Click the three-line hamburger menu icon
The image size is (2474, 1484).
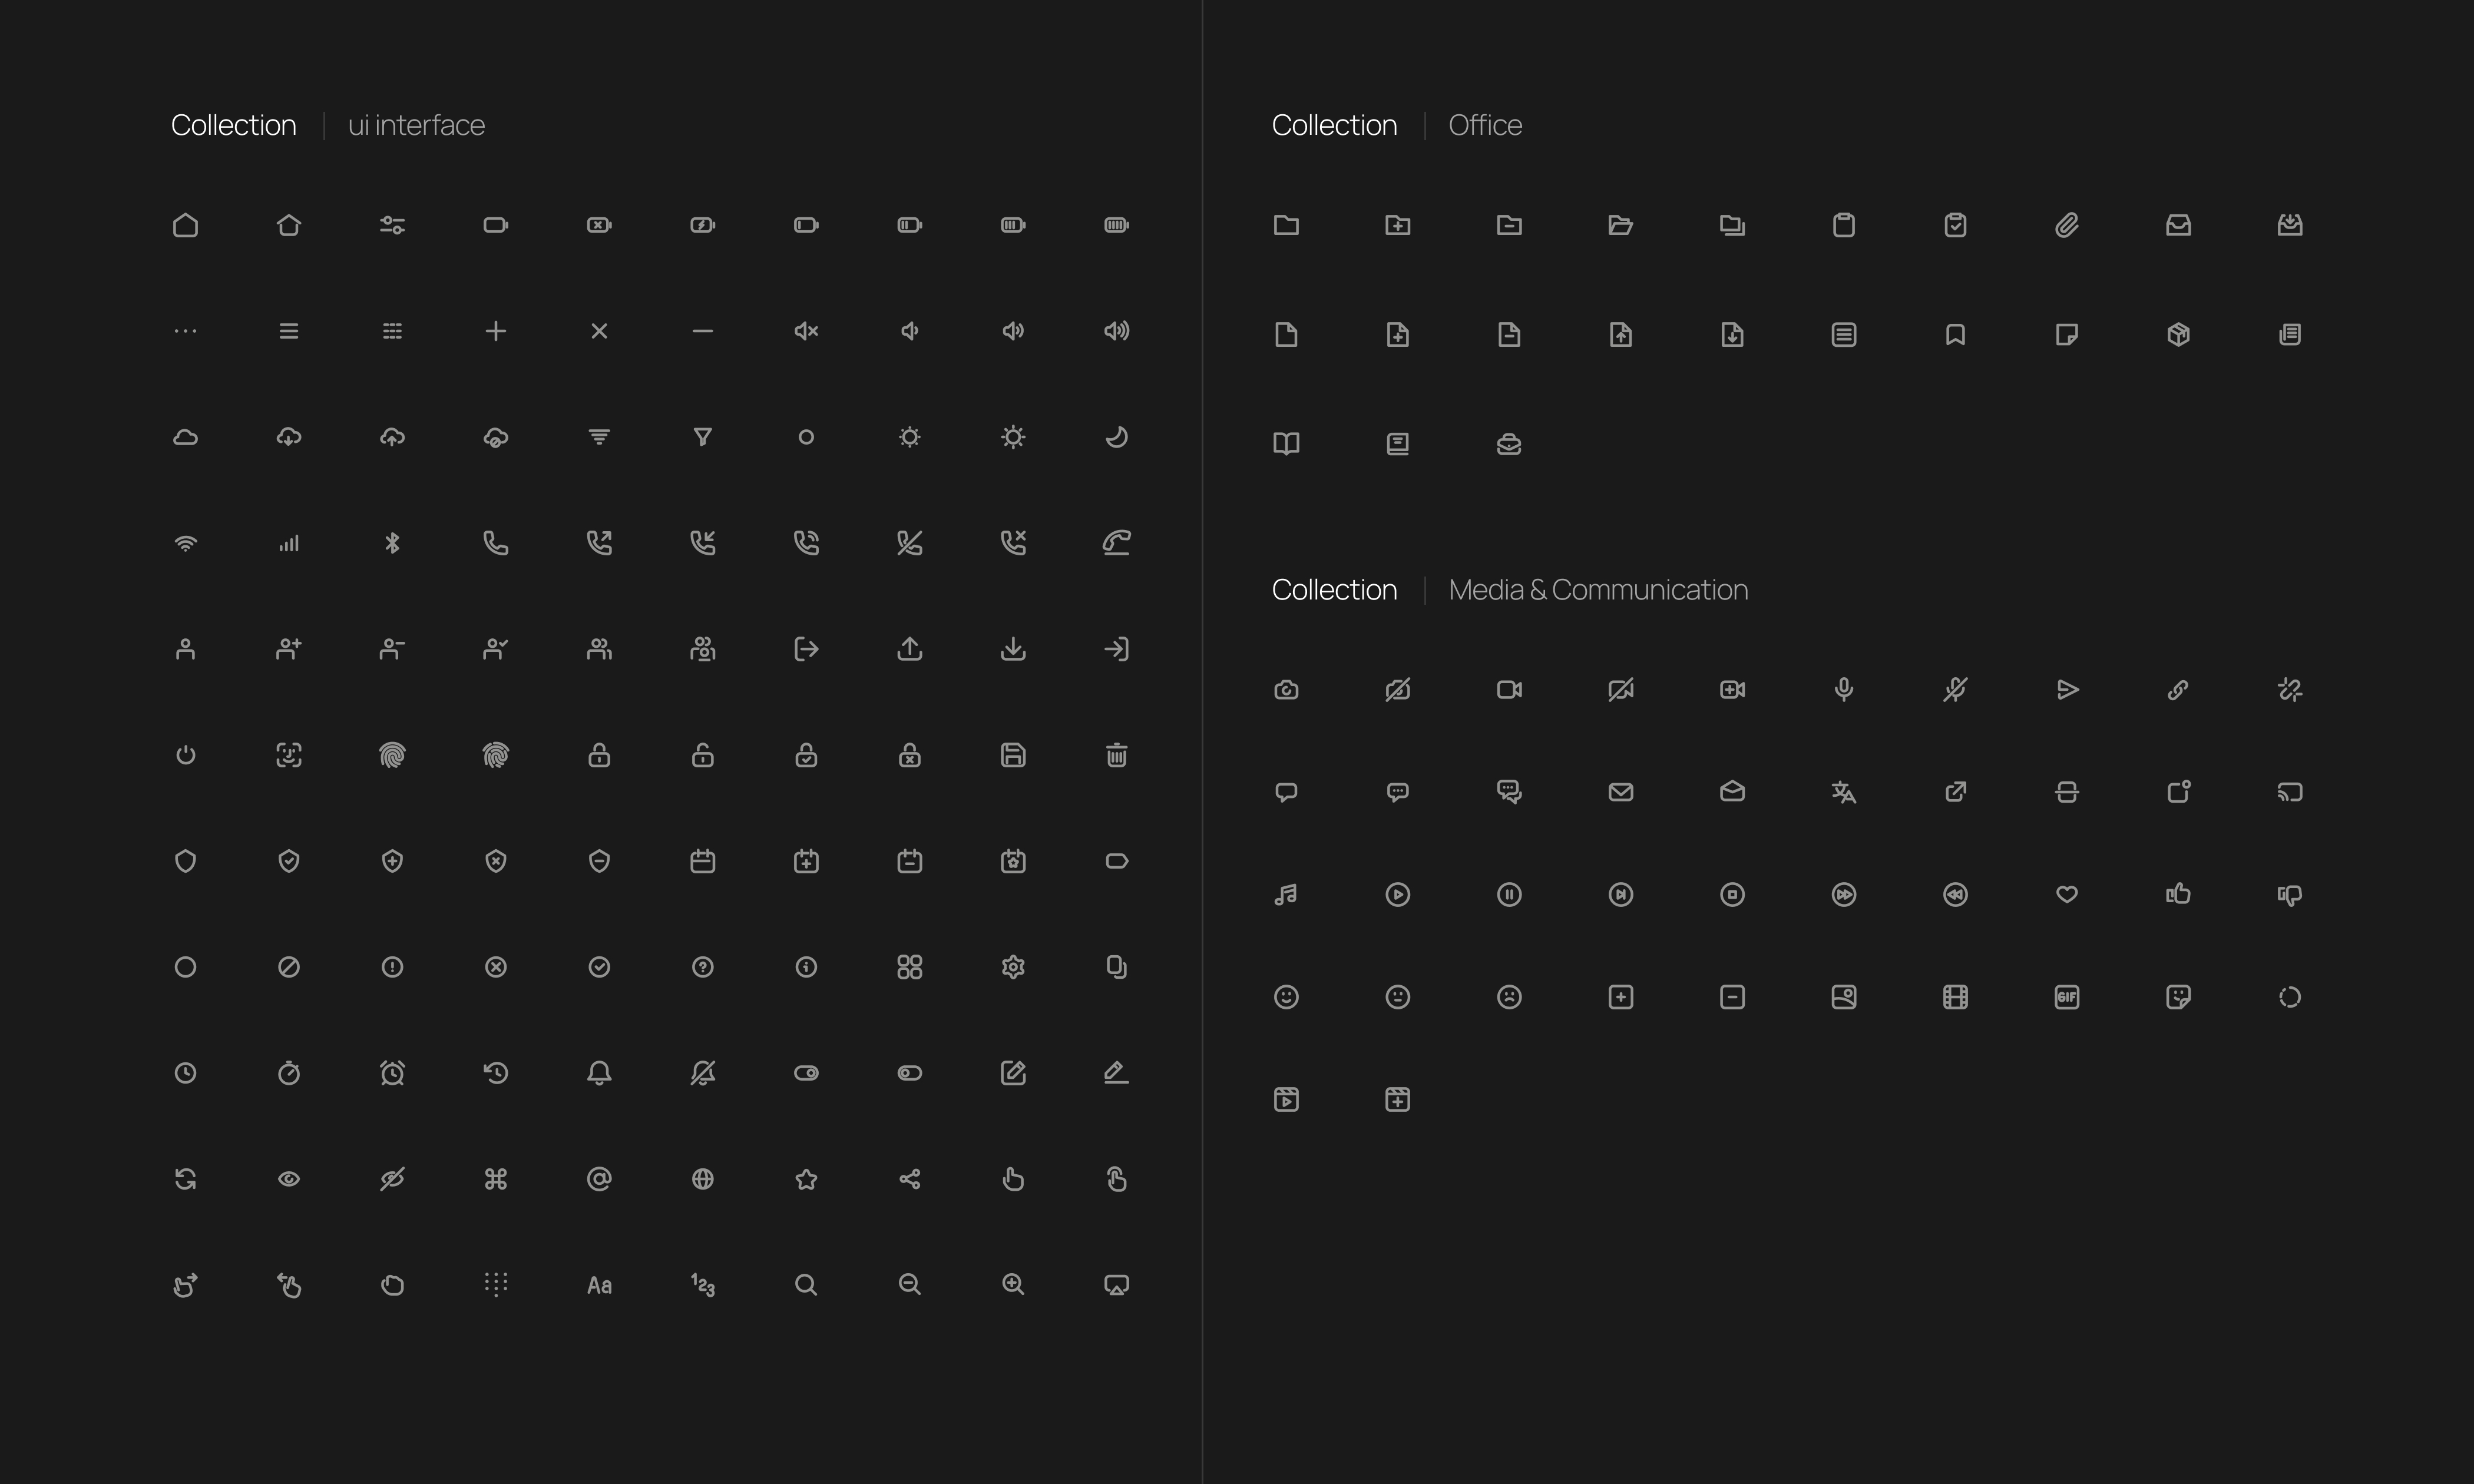(288, 331)
